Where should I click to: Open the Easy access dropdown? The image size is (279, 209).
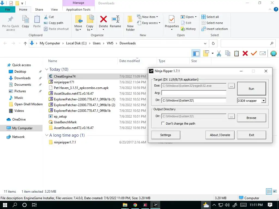click(149, 23)
